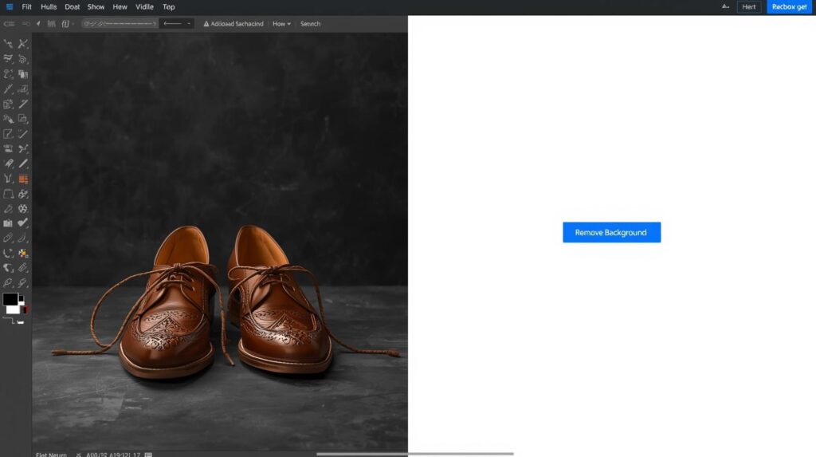The width and height of the screenshot is (816, 457).
Task: Open the Vidlle menu
Action: coord(144,6)
